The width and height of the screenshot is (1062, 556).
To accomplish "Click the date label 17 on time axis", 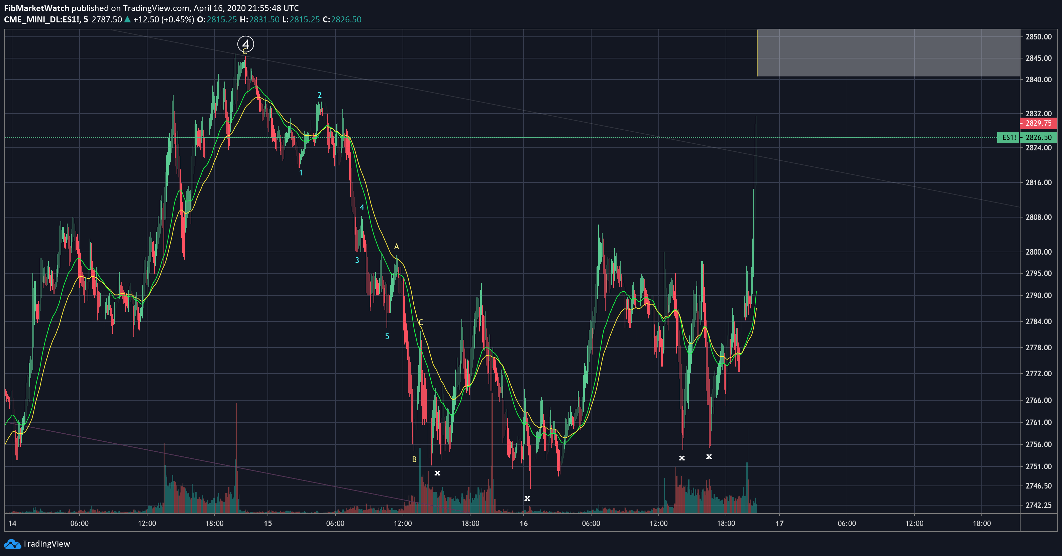I will (x=779, y=524).
